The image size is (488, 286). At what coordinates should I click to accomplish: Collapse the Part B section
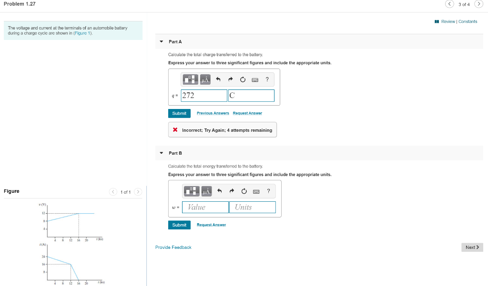click(x=161, y=153)
